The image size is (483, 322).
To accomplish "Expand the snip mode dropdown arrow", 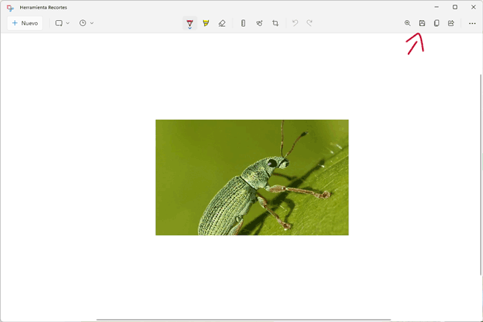I will click(68, 23).
